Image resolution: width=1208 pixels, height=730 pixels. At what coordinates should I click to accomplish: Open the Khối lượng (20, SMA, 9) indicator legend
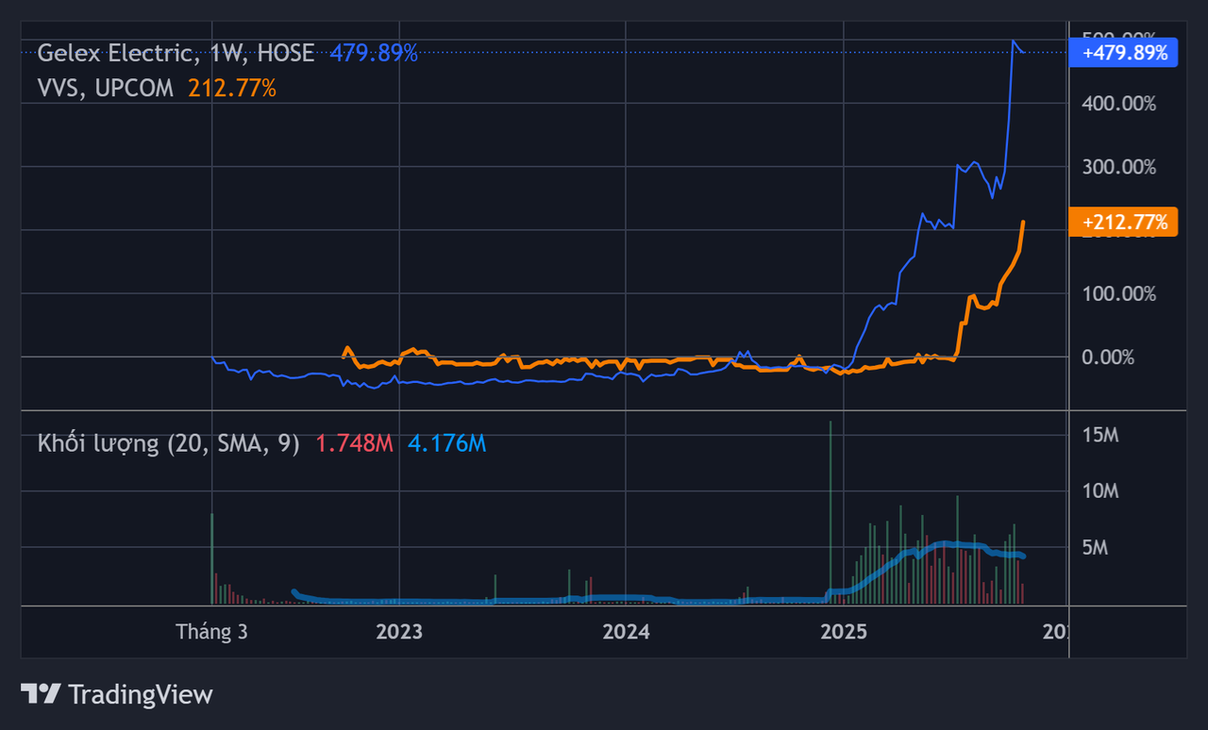(169, 443)
